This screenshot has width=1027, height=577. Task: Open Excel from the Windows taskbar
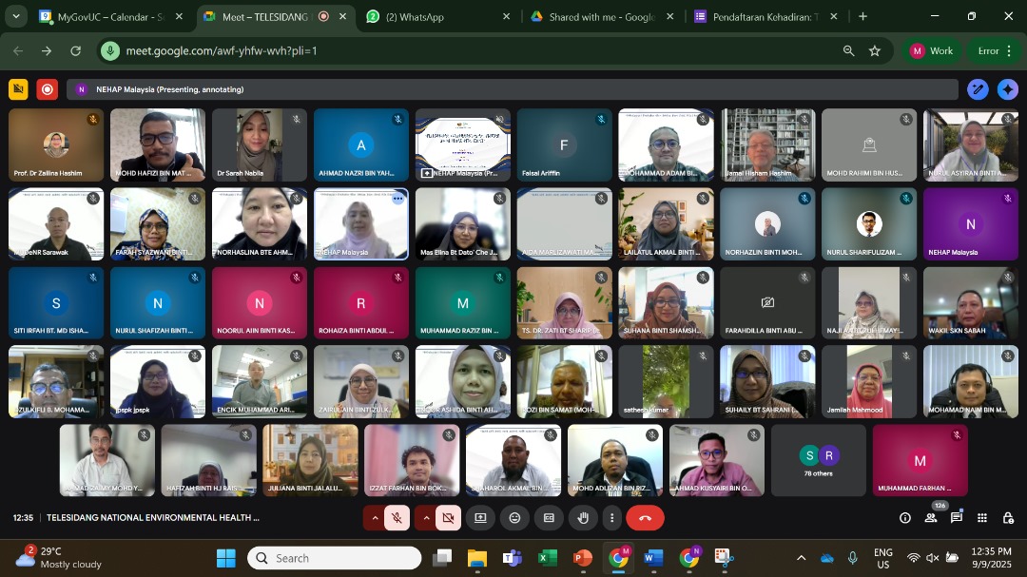(548, 558)
